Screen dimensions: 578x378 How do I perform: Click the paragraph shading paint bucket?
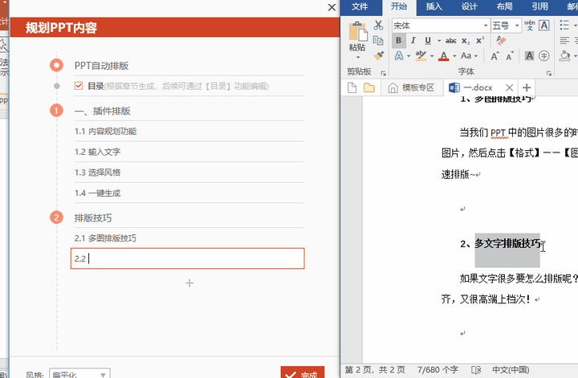564,56
